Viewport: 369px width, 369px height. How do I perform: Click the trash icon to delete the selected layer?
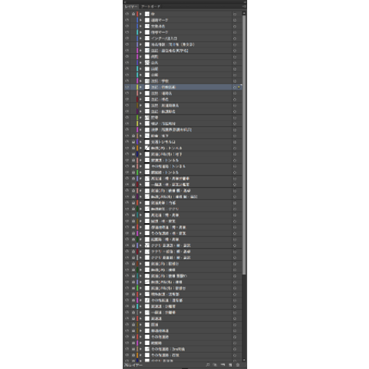pos(237,365)
